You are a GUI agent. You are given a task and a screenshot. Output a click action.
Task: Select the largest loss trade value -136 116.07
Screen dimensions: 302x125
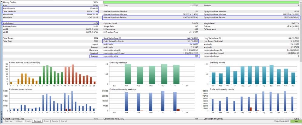pos(294,44)
